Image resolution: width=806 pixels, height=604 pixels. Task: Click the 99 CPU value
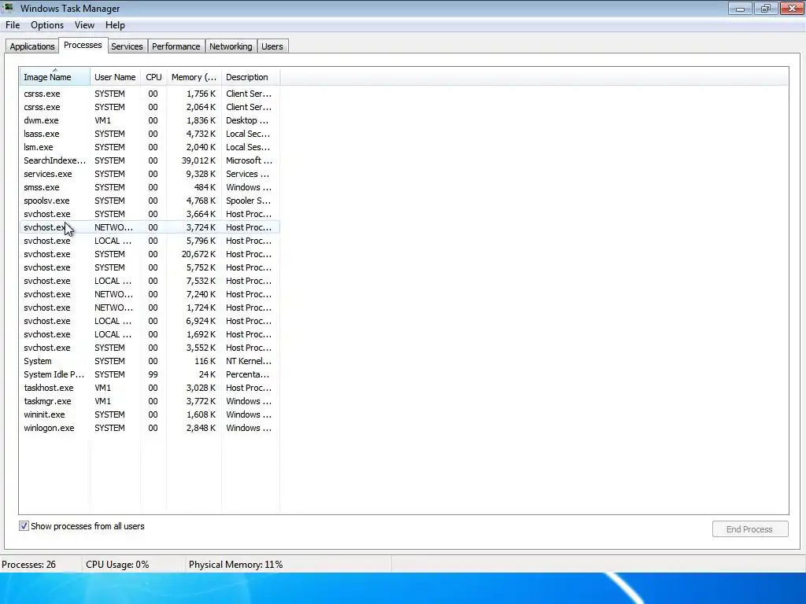tap(153, 374)
